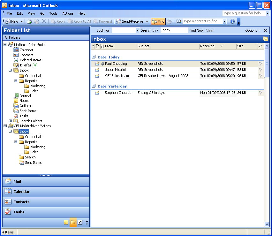Open the Calendar navigation pane button
The height and width of the screenshot is (236, 272).
pyautogui.click(x=46, y=192)
